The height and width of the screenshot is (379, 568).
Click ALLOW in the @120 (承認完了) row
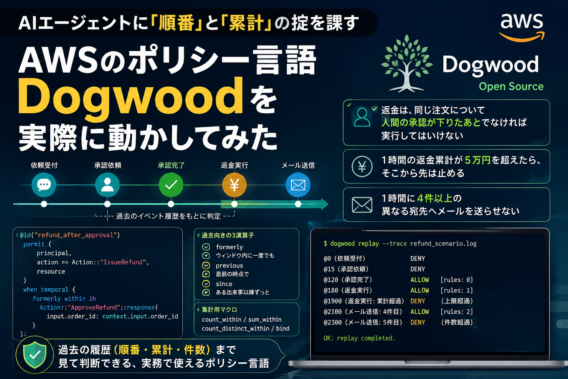420,280
